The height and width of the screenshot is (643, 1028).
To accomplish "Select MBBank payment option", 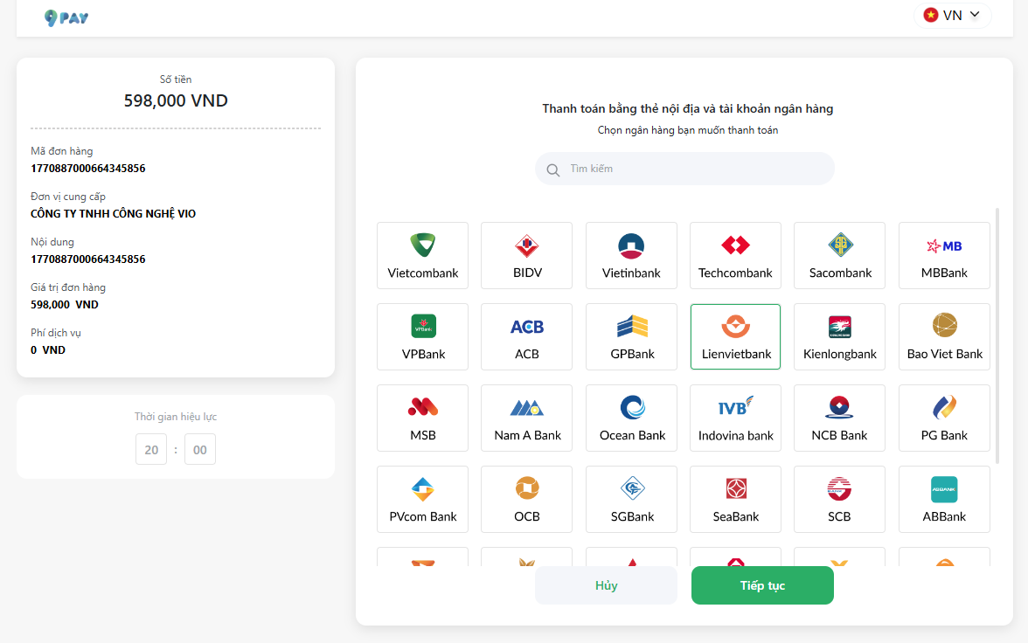I will tap(944, 256).
